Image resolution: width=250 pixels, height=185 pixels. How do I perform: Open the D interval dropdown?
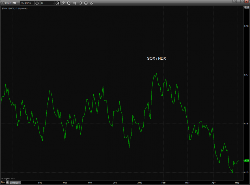(47, 3)
